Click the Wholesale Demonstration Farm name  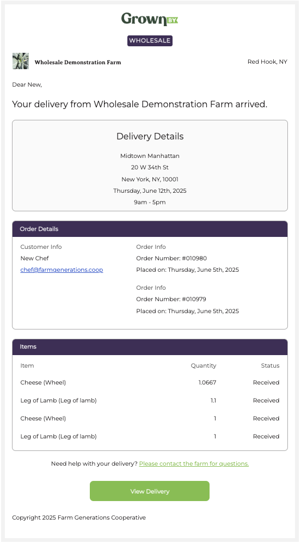(78, 62)
